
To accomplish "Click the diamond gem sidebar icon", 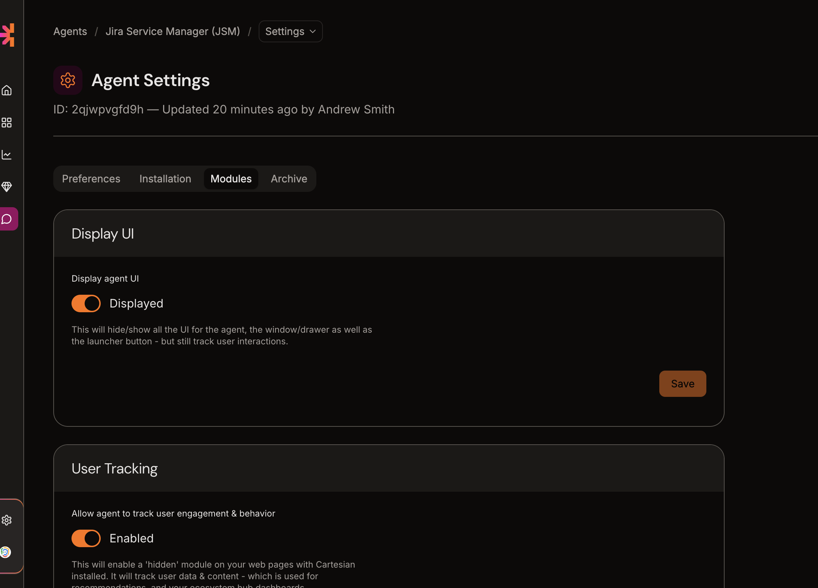I will [x=7, y=187].
